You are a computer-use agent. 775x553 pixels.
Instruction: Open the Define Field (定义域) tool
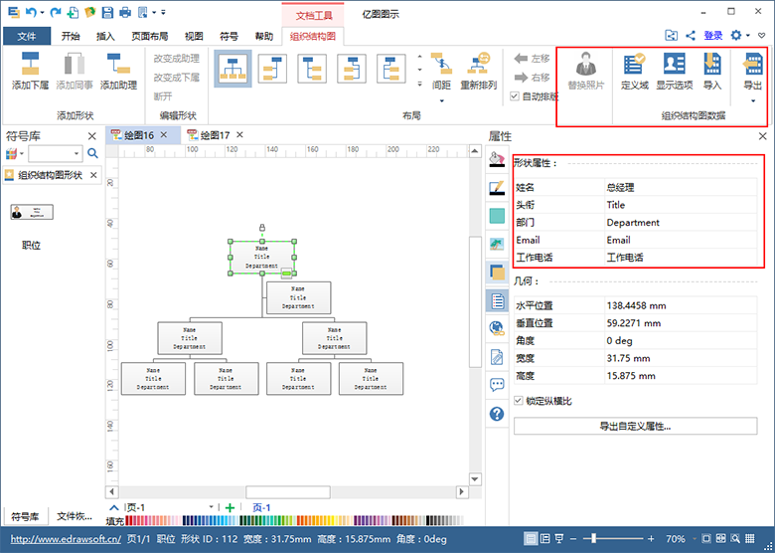[635, 65]
